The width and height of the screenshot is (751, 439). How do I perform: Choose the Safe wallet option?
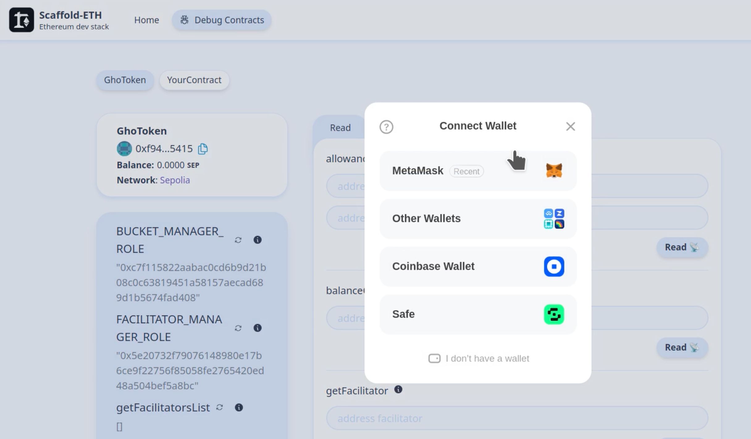point(478,314)
